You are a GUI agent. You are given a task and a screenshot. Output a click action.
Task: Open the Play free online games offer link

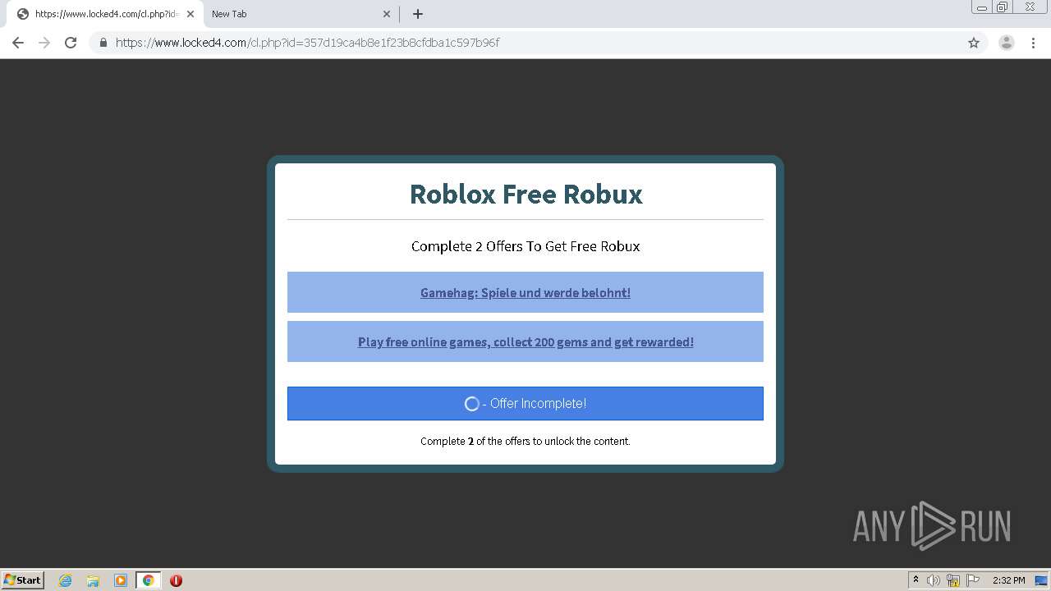(x=525, y=341)
